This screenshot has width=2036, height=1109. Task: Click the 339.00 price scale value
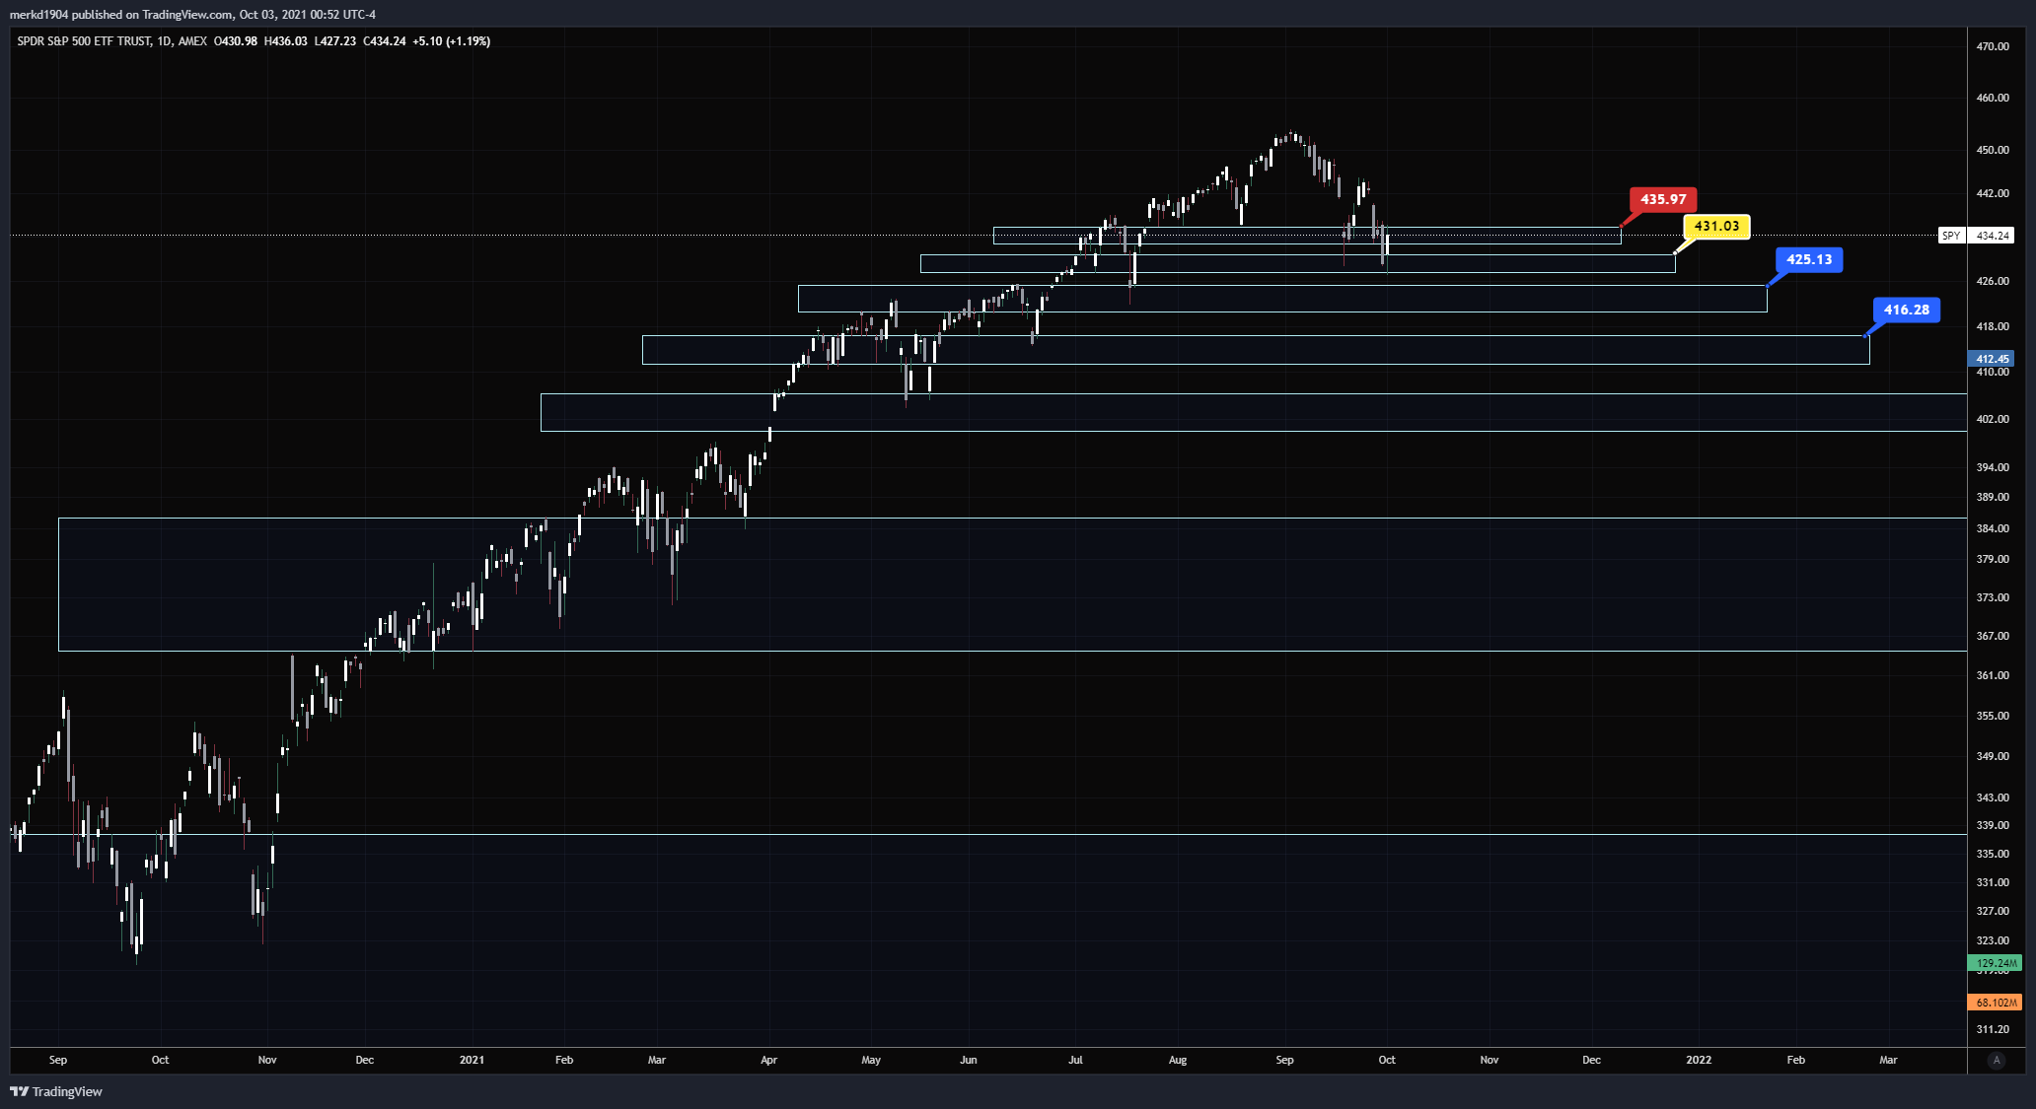click(1993, 825)
